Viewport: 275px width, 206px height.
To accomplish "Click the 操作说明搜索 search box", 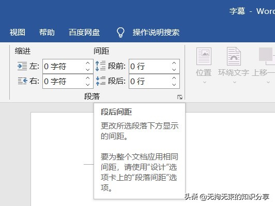I will coord(156,33).
